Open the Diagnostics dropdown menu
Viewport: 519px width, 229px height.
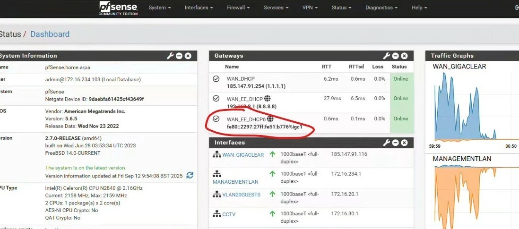[x=381, y=8]
